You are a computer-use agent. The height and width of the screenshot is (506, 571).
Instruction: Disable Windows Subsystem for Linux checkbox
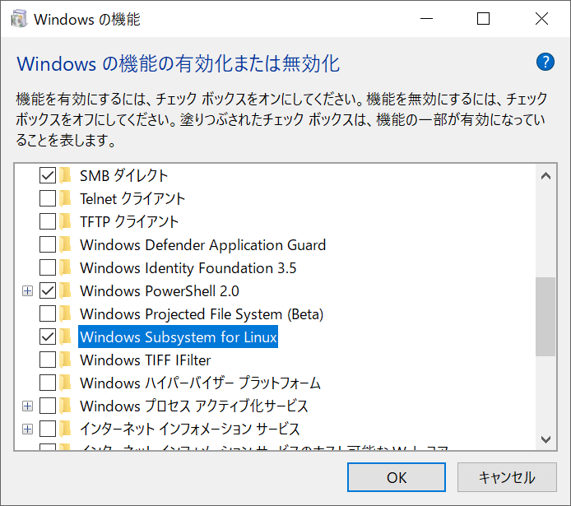48,337
